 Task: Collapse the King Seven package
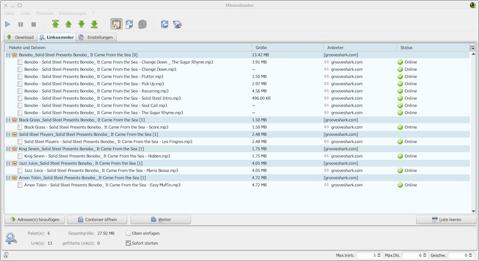coord(8,149)
